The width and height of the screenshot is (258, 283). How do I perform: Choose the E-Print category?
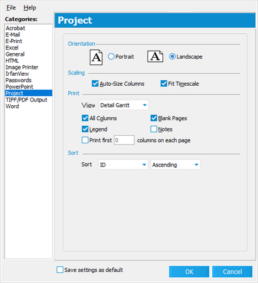point(28,41)
